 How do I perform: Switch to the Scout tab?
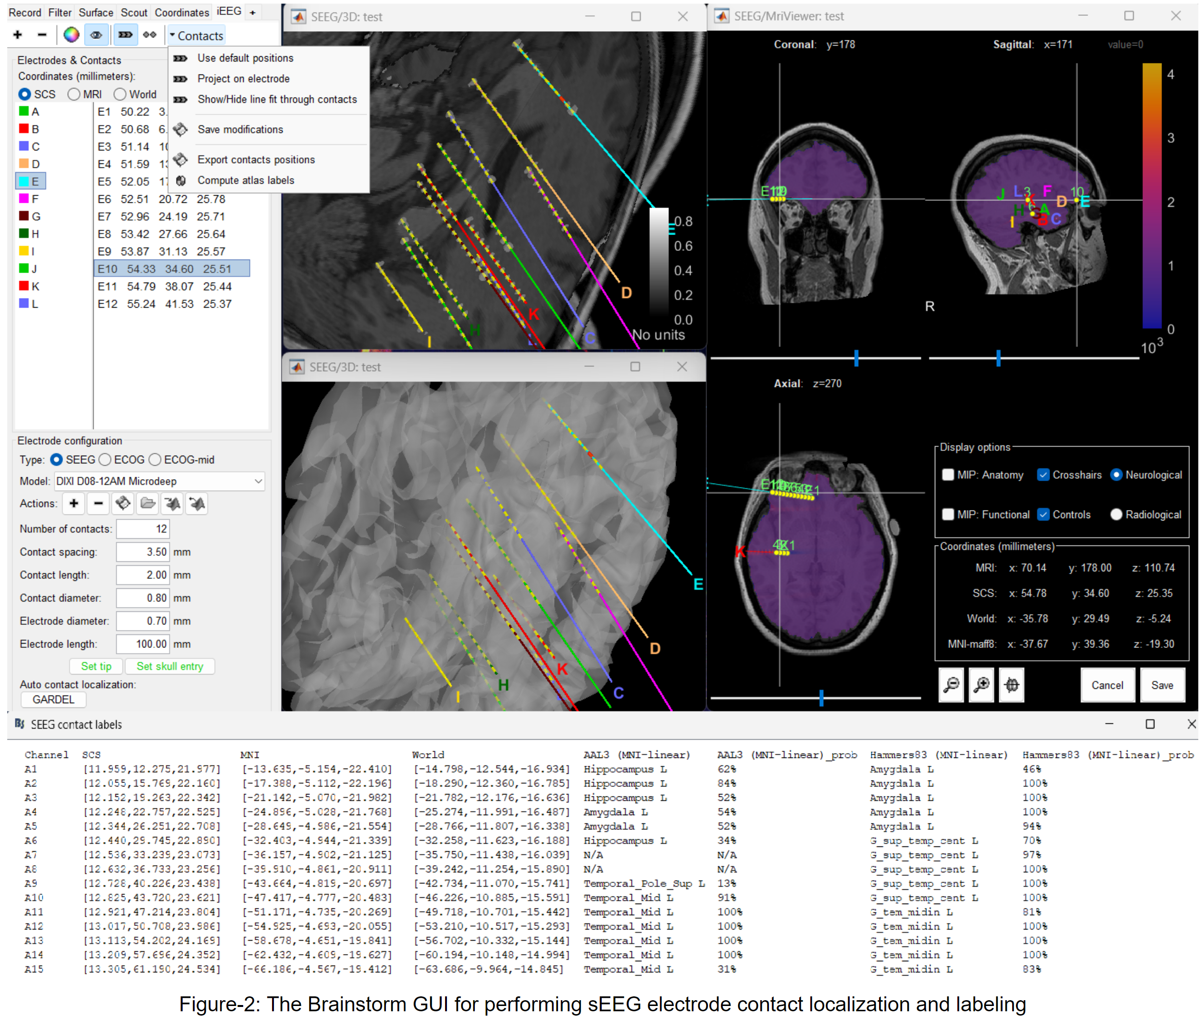pos(134,12)
